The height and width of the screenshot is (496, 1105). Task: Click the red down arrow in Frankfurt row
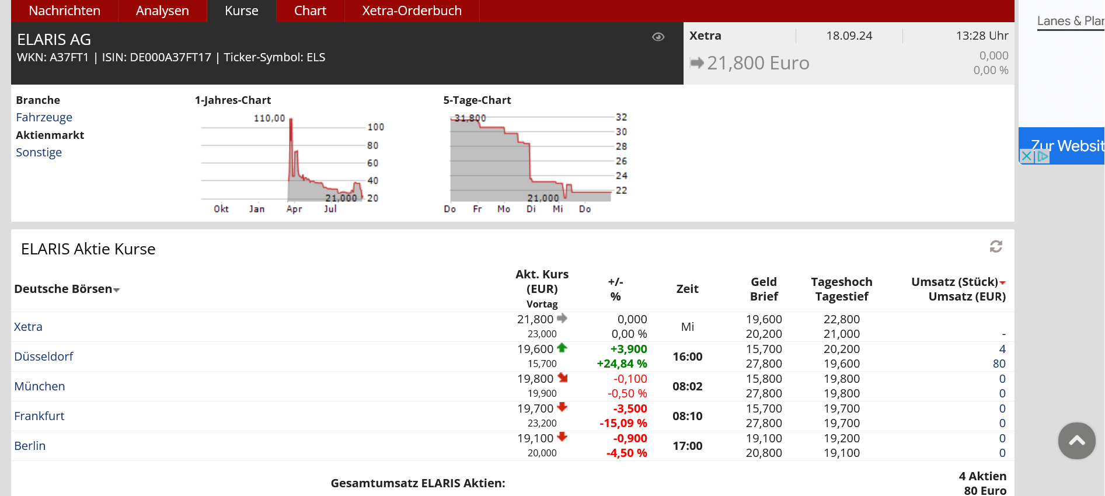[562, 407]
